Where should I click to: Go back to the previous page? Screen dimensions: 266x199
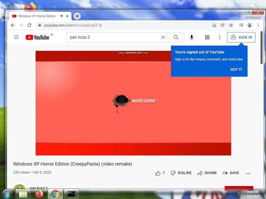[x=13, y=25]
